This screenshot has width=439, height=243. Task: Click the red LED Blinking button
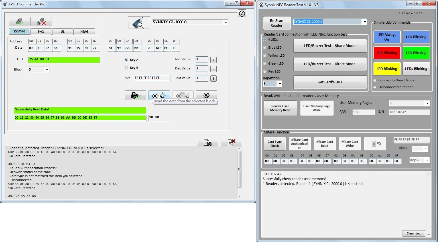(387, 53)
